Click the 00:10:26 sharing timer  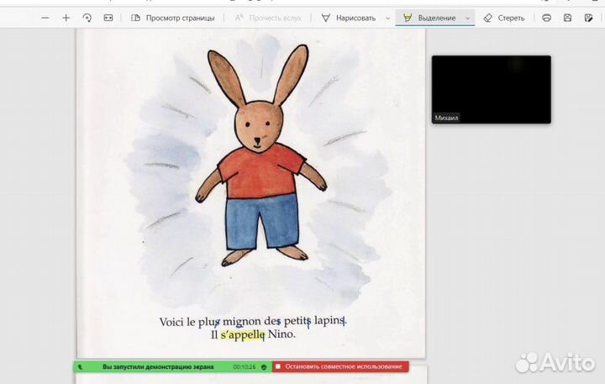tap(245, 366)
